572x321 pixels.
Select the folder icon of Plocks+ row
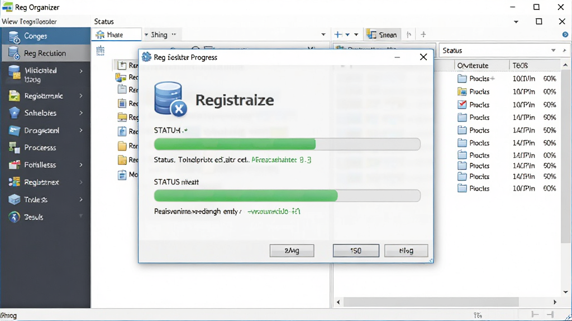point(462,79)
